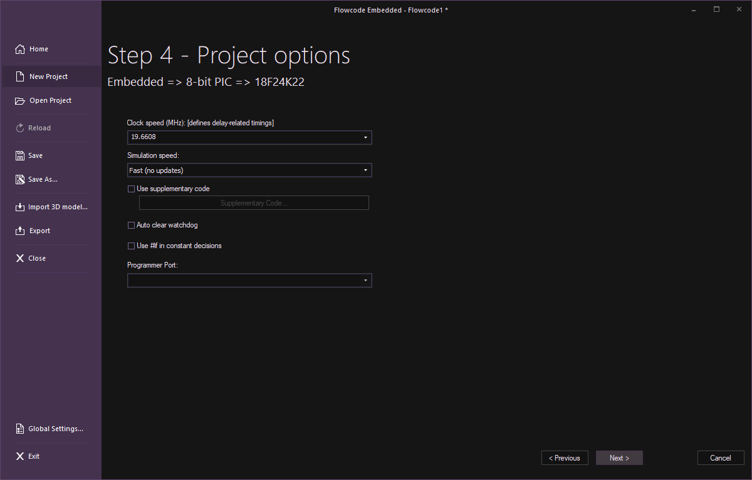Click the Export upload icon
The height and width of the screenshot is (480, 752).
20,231
